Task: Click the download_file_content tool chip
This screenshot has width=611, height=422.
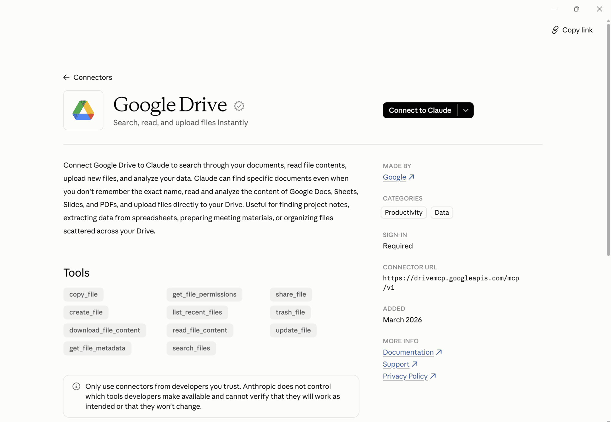Action: click(x=105, y=330)
